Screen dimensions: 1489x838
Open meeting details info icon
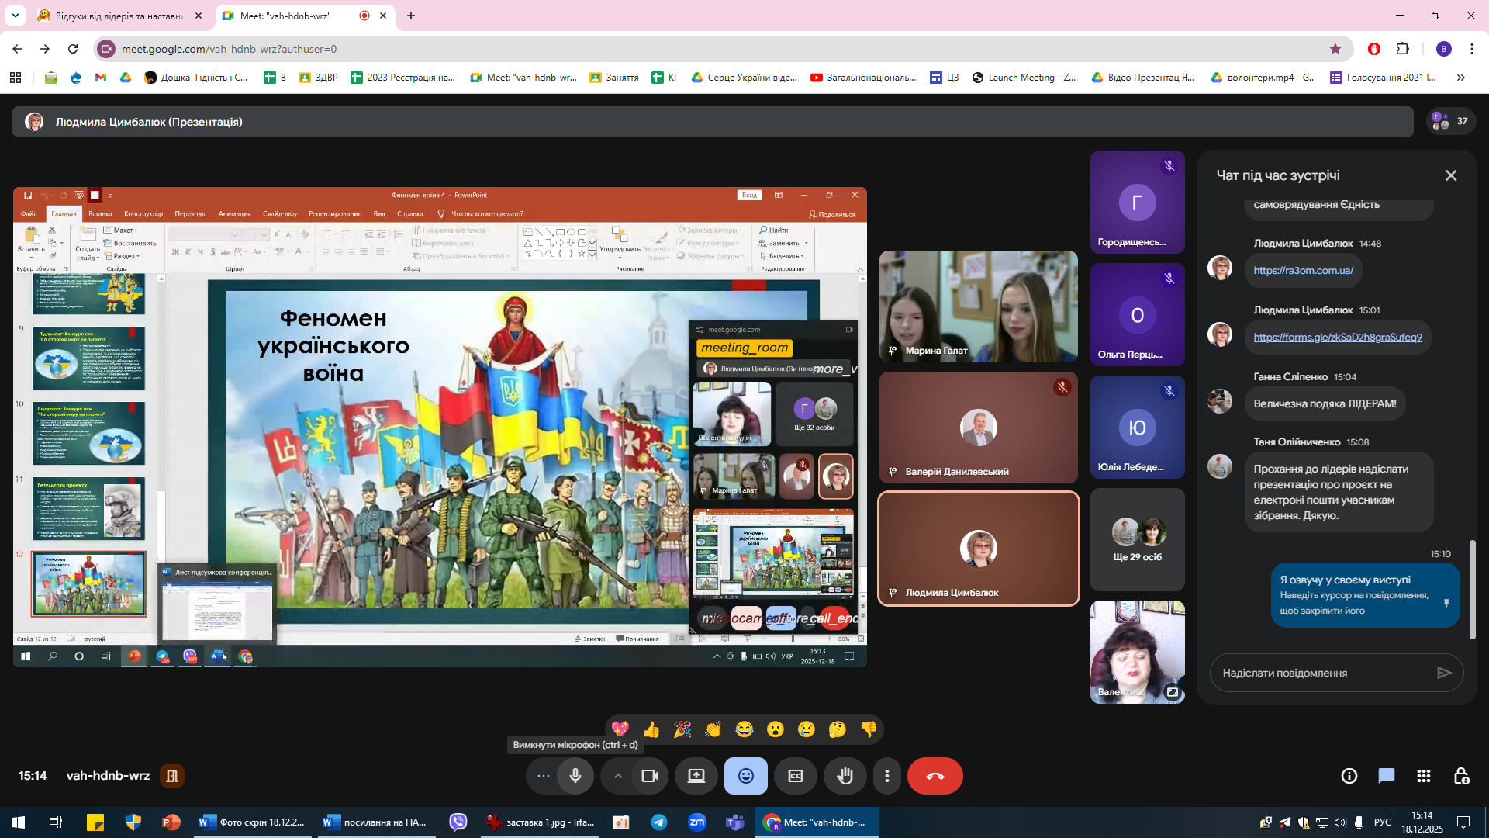point(1349,776)
